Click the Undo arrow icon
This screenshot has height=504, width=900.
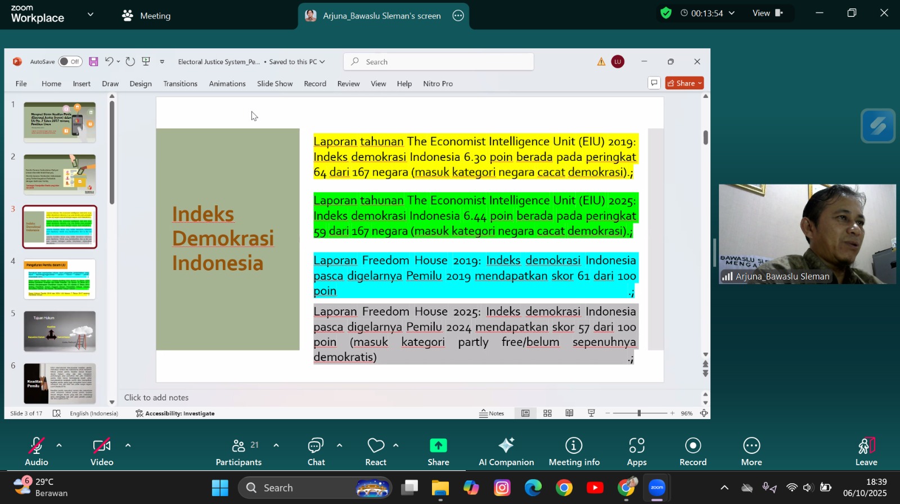pos(109,61)
